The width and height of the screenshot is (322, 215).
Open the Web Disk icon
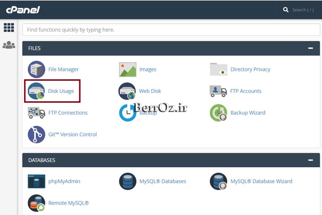point(127,91)
